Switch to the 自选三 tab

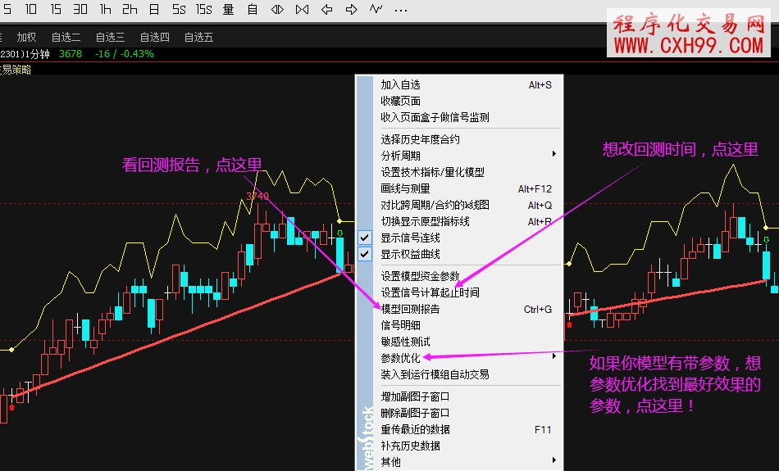click(x=110, y=37)
